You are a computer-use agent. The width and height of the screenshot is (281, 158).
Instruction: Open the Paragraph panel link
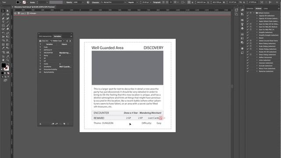click(x=157, y=2)
